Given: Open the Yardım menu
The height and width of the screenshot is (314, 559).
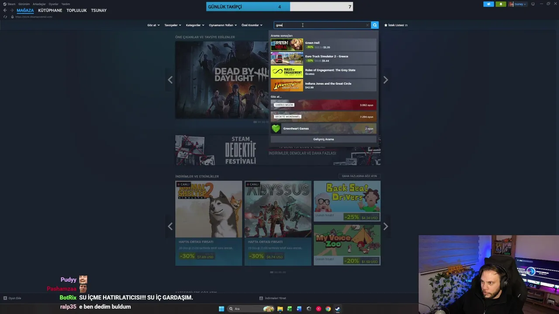Looking at the screenshot, I should coord(66,4).
